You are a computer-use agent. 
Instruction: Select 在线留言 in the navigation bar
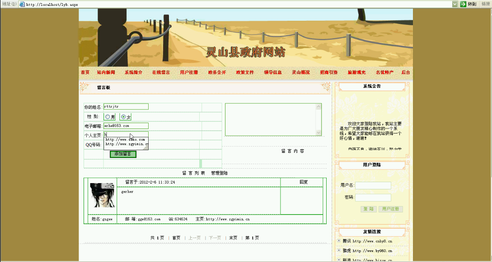point(161,72)
